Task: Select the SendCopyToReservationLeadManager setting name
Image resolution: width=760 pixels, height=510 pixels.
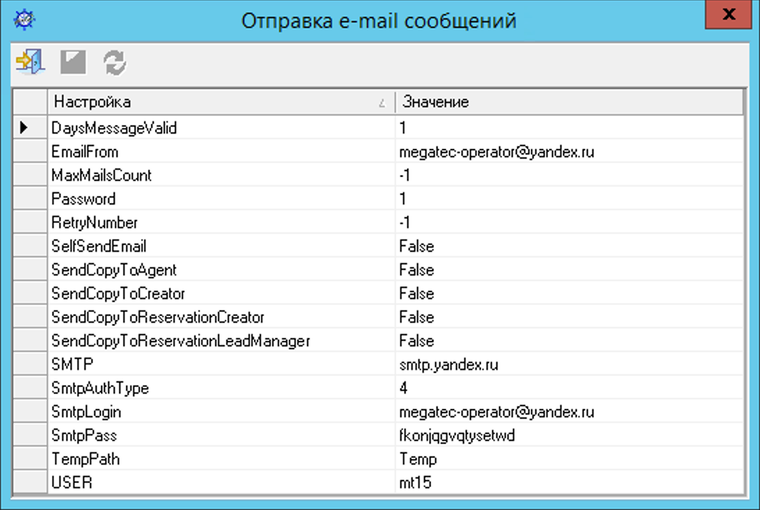Action: point(180,341)
